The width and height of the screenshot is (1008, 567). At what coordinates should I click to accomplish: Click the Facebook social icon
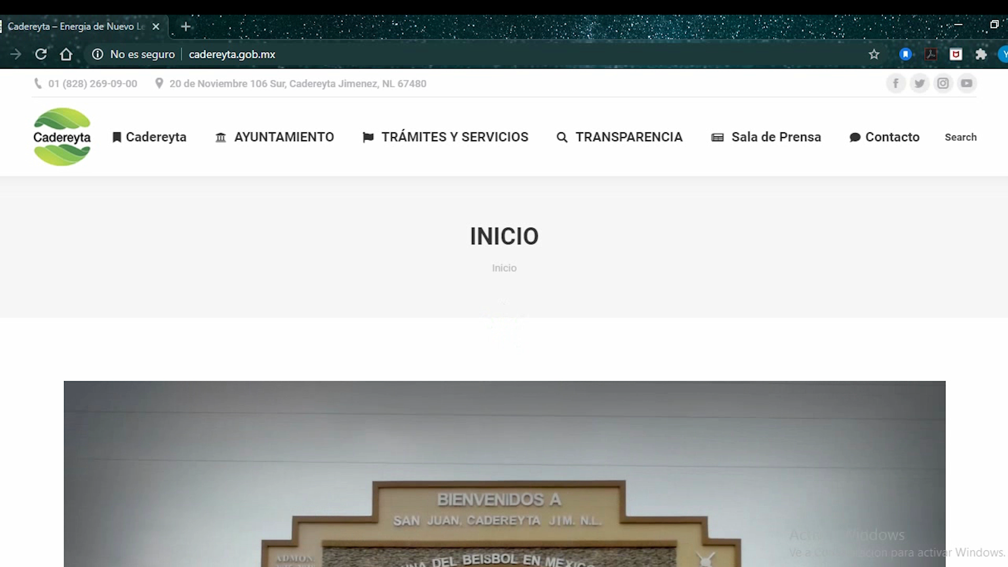pos(896,83)
